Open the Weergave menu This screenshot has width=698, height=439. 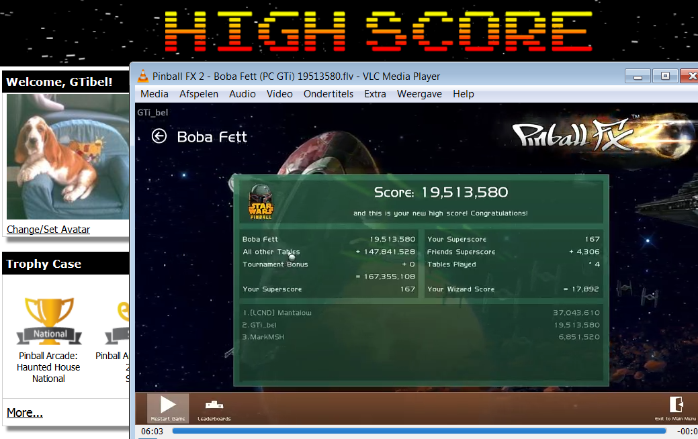(x=419, y=94)
